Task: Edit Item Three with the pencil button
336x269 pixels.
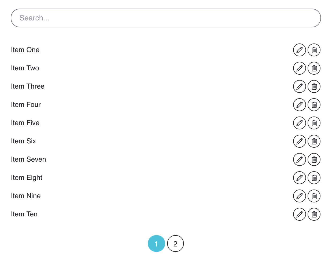Action: click(299, 86)
